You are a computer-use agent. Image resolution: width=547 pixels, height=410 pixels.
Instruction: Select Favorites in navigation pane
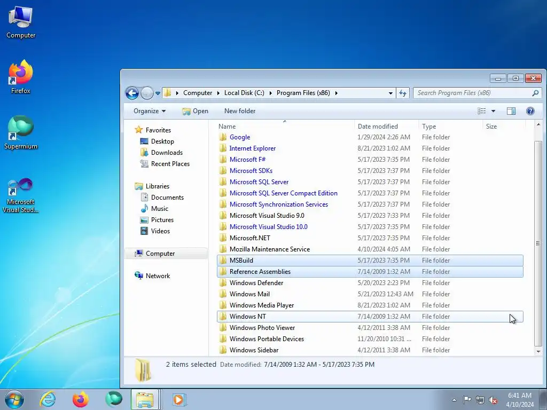pyautogui.click(x=158, y=130)
